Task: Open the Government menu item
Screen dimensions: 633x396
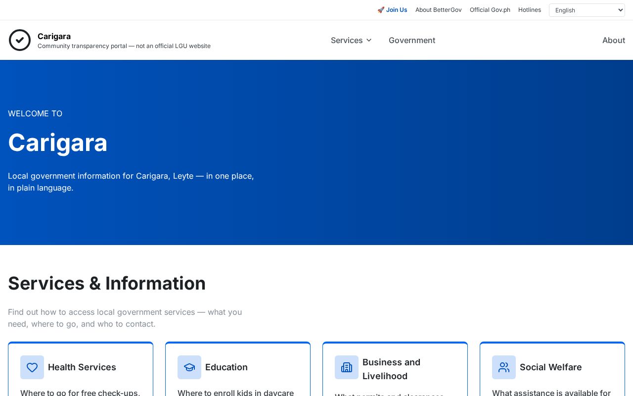Action: click(412, 40)
